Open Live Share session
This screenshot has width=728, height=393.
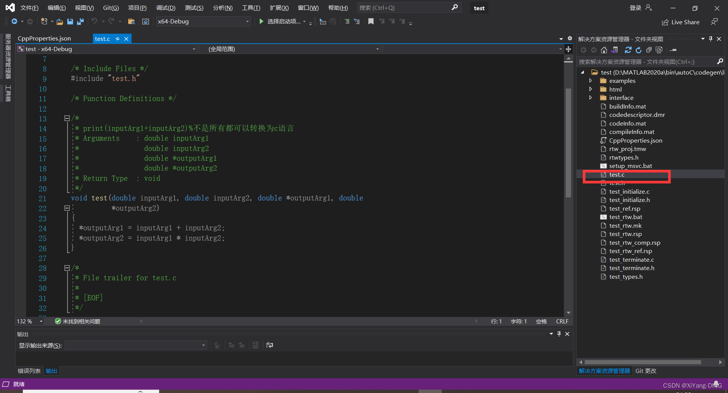coord(681,22)
